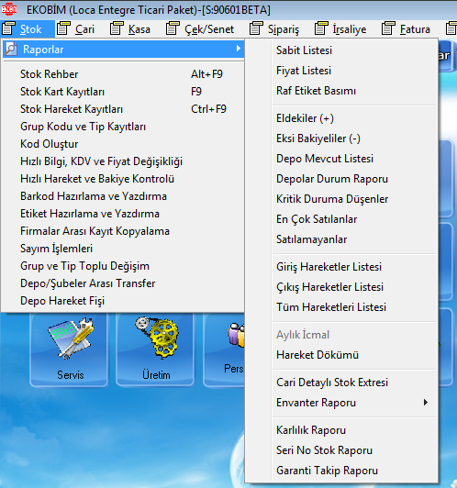Viewport: 457px width, 488px height.
Task: Open the Kasa menu
Action: coord(139,29)
